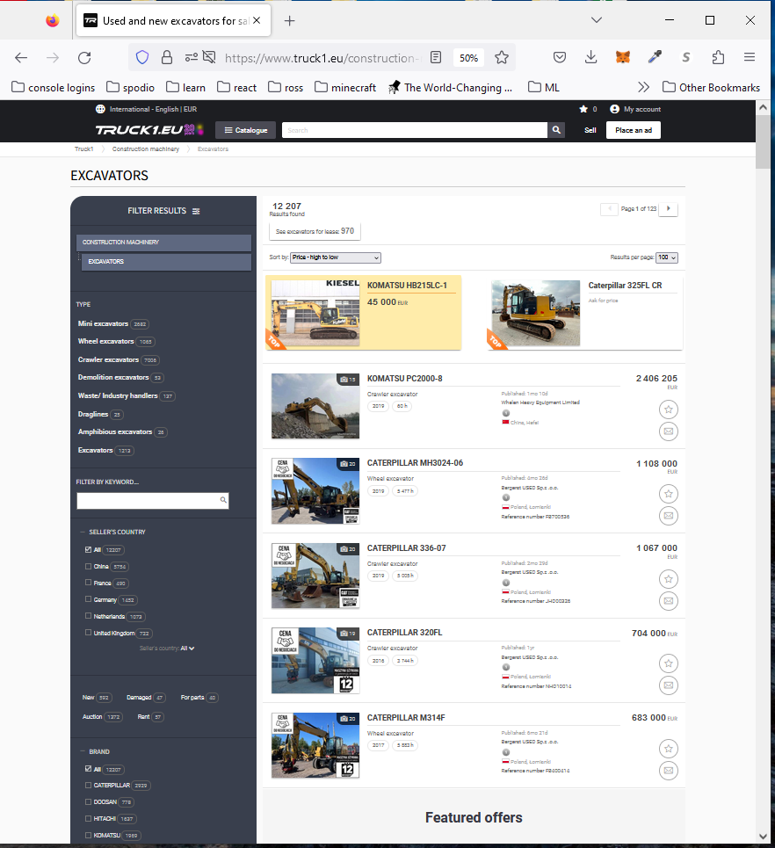This screenshot has width=775, height=848.
Task: Favorite the CATERPILLAR 320FL listing star
Action: pos(669,663)
